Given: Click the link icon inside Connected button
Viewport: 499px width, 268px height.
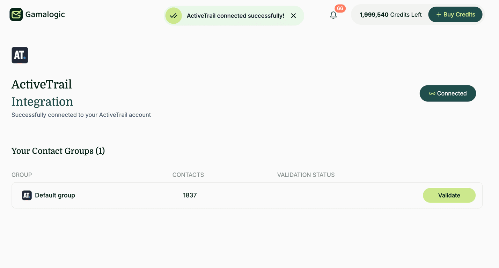Looking at the screenshot, I should click(432, 93).
